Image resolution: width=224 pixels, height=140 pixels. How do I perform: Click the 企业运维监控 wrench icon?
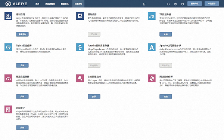[80, 78]
